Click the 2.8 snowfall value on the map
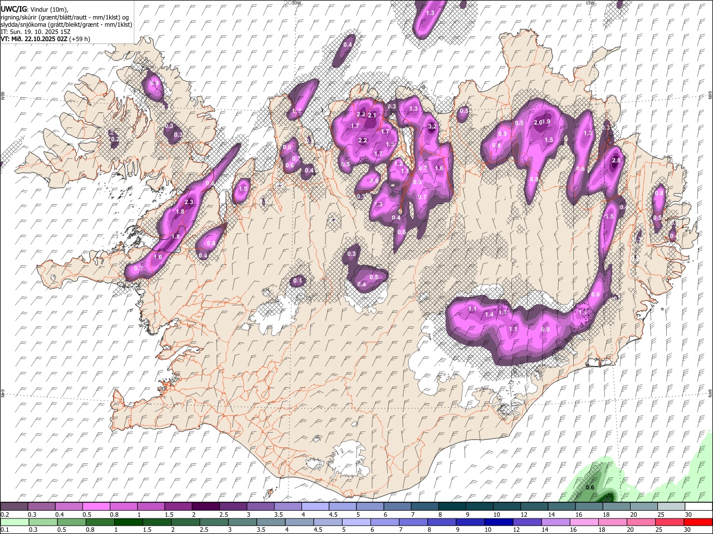This screenshot has height=534, width=713. 616,160
